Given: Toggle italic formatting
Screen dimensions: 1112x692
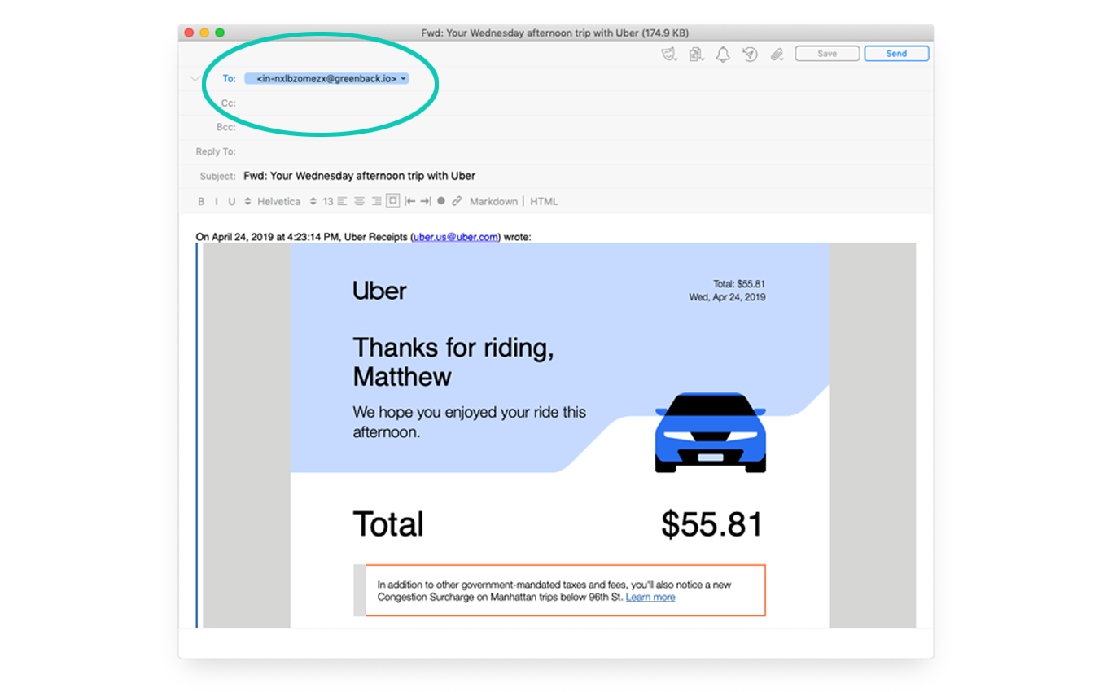Looking at the screenshot, I should 217,201.
